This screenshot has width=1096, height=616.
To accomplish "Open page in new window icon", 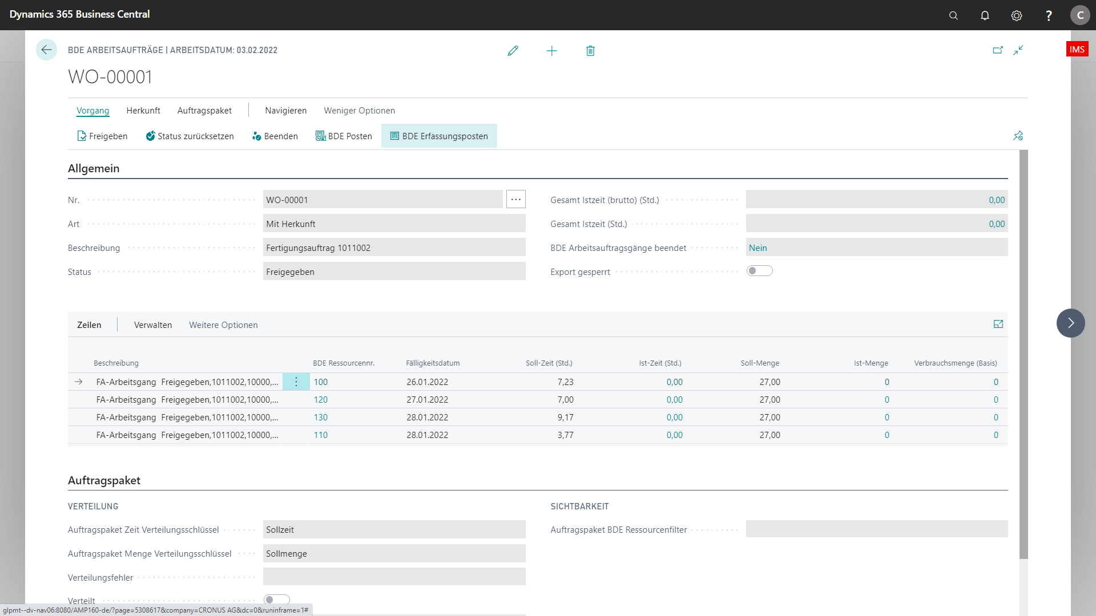I will [998, 50].
